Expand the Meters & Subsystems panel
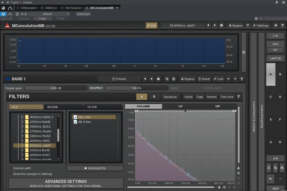287x191 pixels. 254,111
